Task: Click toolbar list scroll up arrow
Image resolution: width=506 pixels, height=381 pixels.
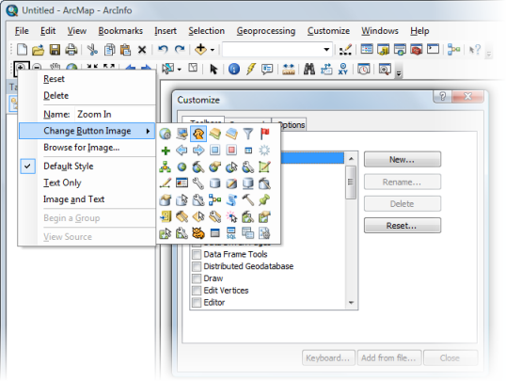Action: tap(351, 159)
